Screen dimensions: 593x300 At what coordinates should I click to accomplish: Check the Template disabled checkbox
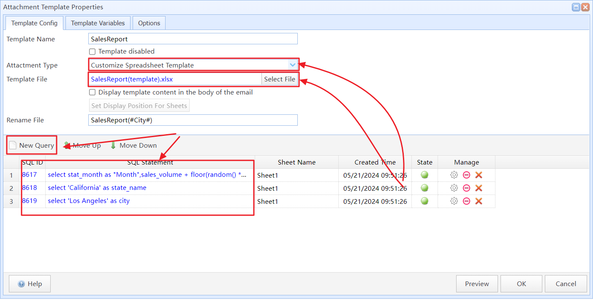click(92, 51)
